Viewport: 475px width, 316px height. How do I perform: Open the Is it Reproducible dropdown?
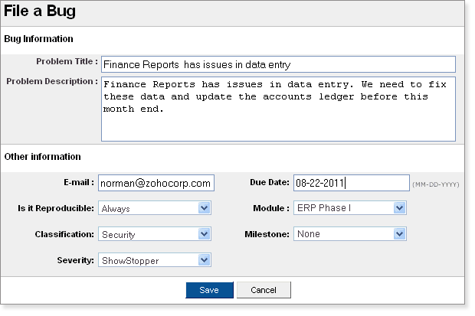tap(155, 208)
